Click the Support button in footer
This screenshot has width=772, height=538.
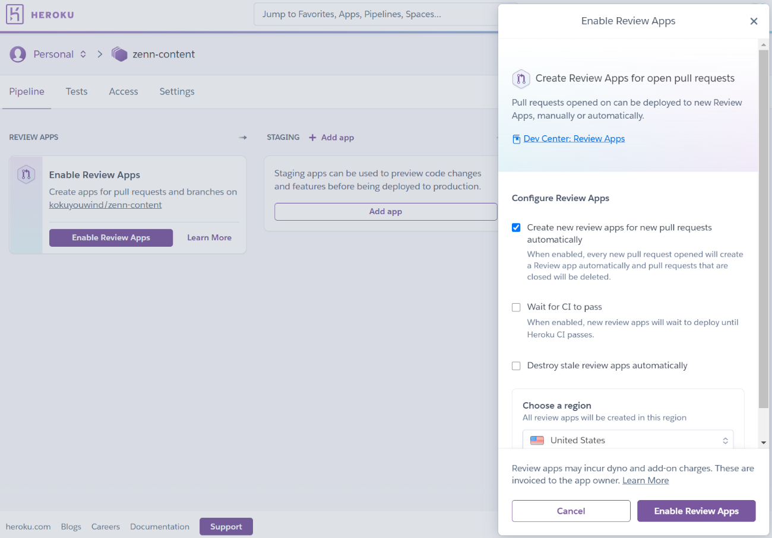coord(226,527)
